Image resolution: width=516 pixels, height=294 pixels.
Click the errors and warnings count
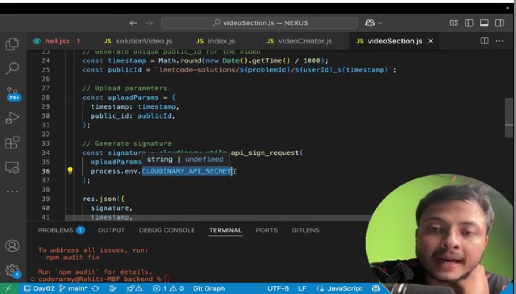[169, 288]
